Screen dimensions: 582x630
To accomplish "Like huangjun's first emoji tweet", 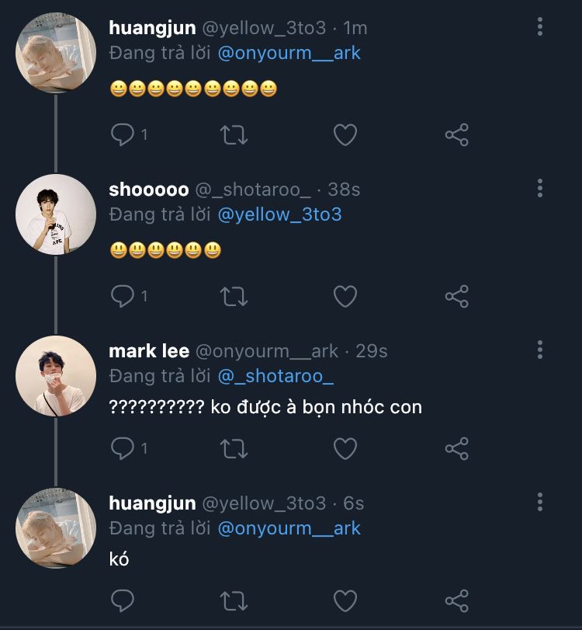I will pos(345,135).
